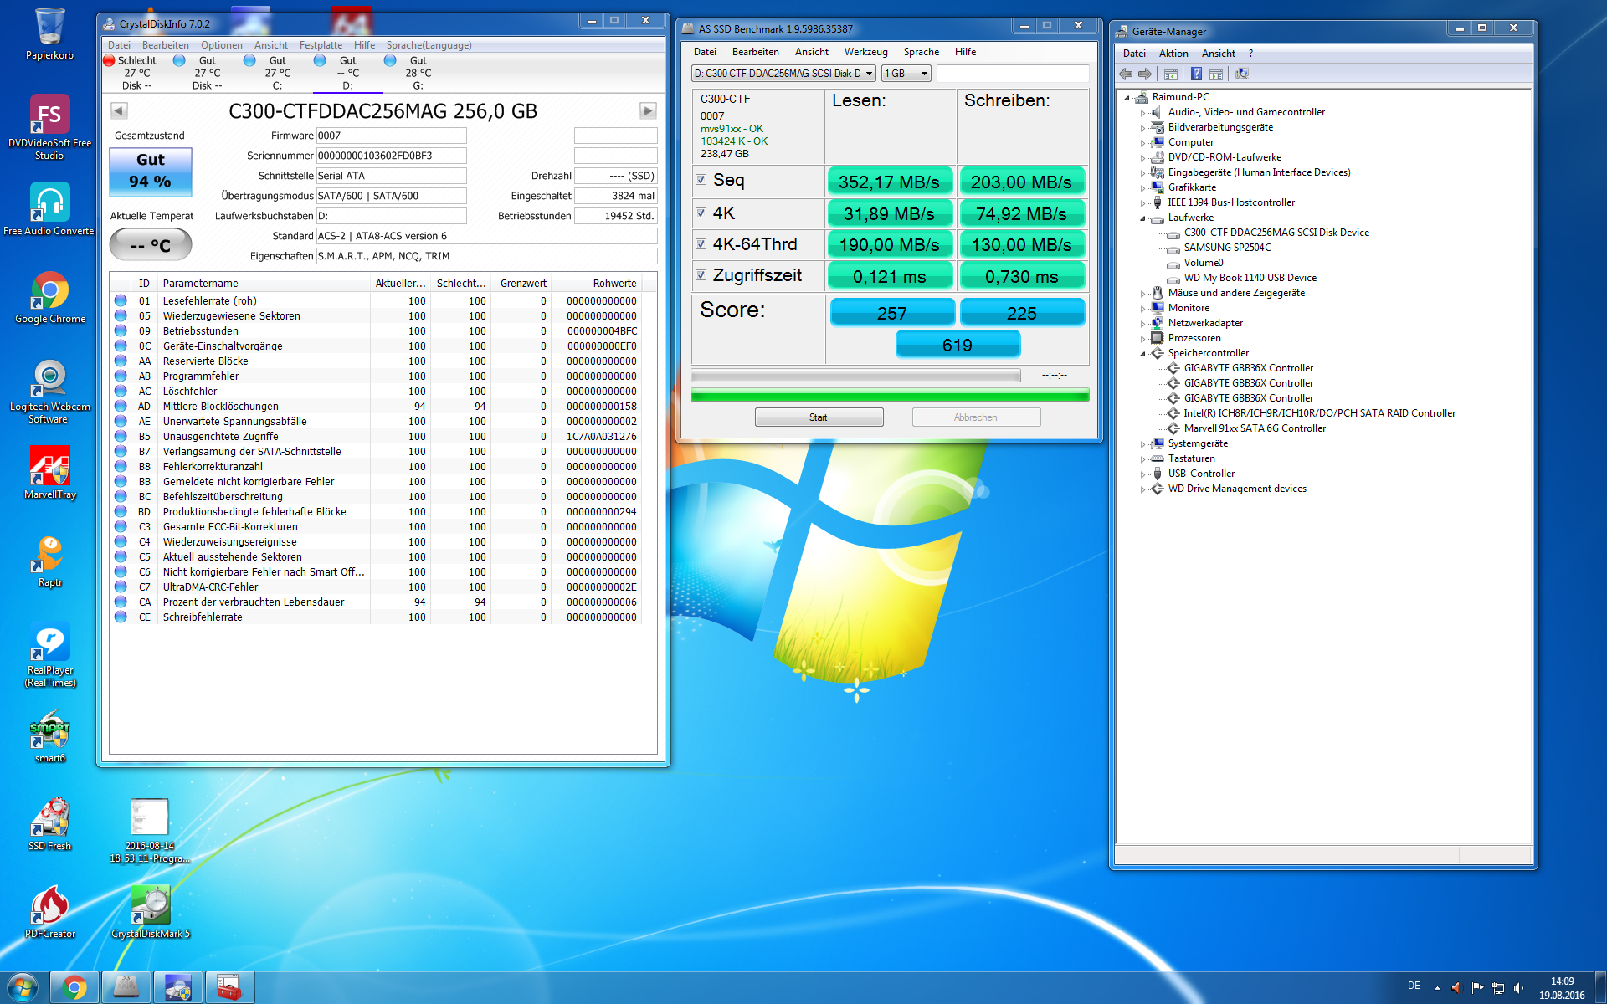Select the G: disk status indicator
Screen dimensions: 1607x1004
tap(417, 72)
